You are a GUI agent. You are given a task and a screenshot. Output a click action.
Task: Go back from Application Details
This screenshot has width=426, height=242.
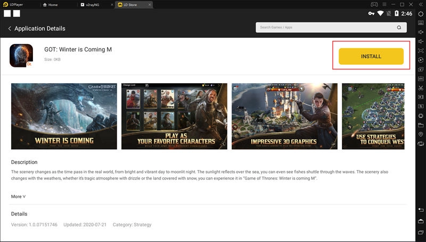[x=10, y=28]
